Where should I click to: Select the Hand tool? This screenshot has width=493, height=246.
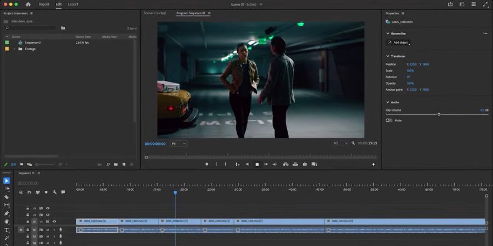(x=7, y=221)
